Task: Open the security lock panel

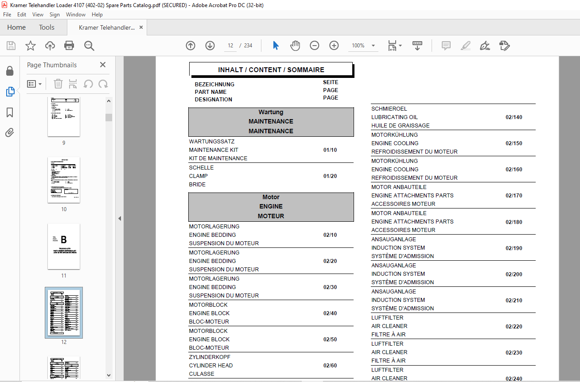Action: (x=10, y=71)
